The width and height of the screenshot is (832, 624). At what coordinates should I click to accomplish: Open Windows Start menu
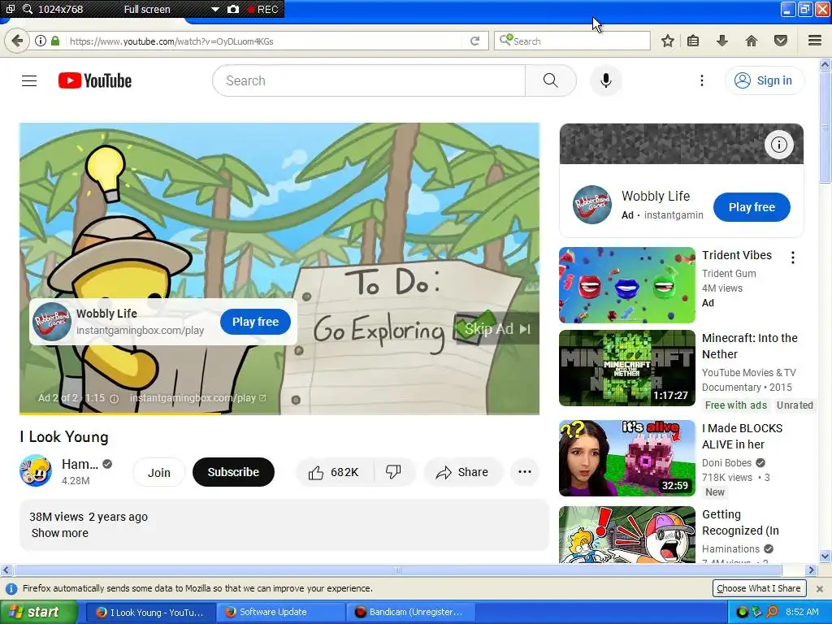tap(38, 612)
